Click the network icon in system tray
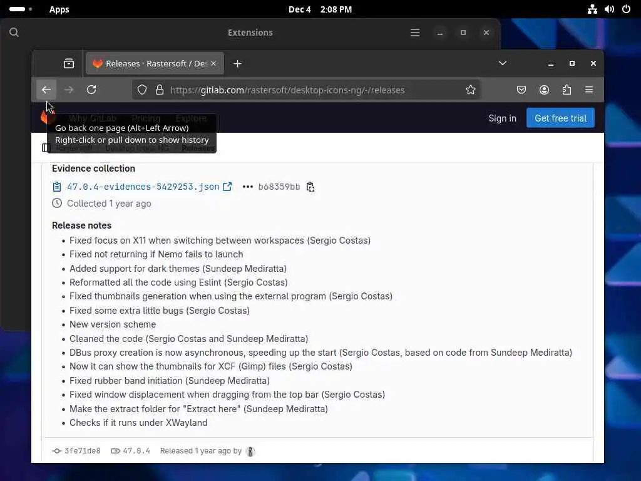Viewport: 641px width, 481px height. [x=592, y=9]
